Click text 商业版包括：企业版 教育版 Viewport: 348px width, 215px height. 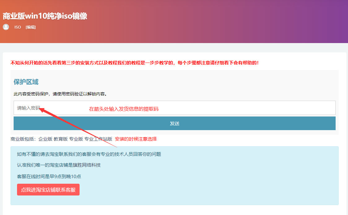(39, 139)
